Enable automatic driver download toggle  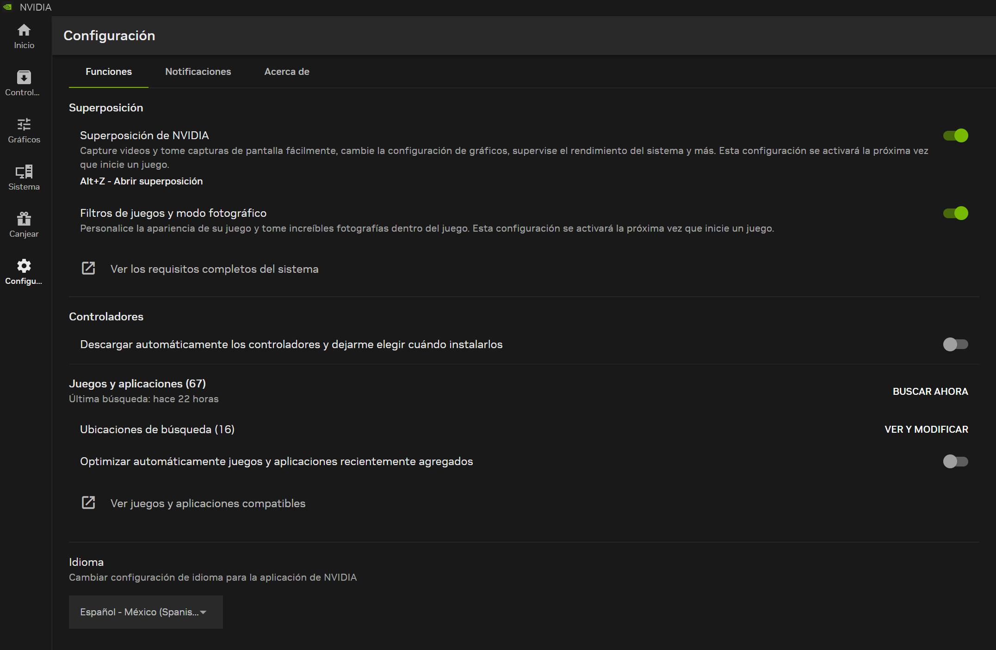(x=955, y=344)
